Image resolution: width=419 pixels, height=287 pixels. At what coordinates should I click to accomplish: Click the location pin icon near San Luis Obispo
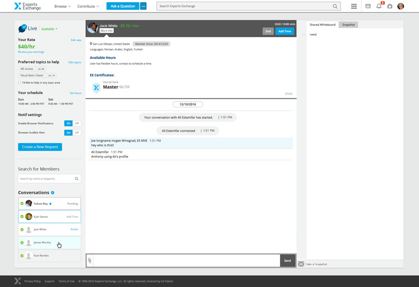[91, 44]
